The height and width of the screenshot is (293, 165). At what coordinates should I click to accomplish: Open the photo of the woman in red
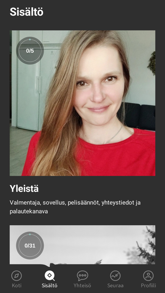(82, 103)
